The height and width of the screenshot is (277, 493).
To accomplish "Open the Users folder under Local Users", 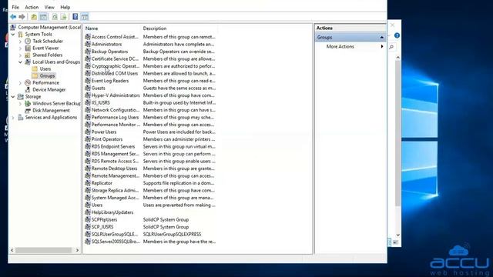I will click(x=45, y=68).
